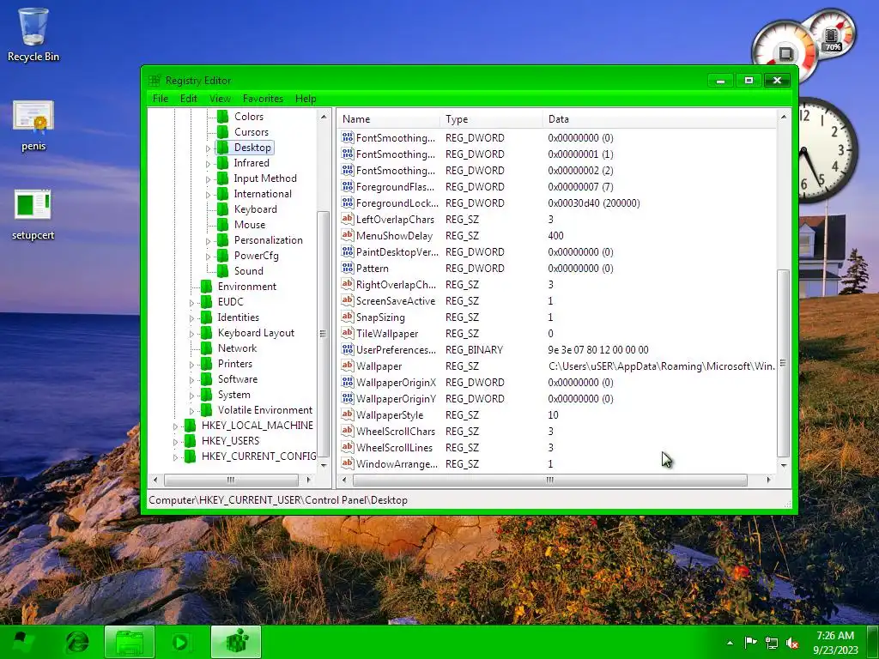Image resolution: width=879 pixels, height=659 pixels.
Task: Click the values pane horizontal scrollbar thumb
Action: point(550,480)
